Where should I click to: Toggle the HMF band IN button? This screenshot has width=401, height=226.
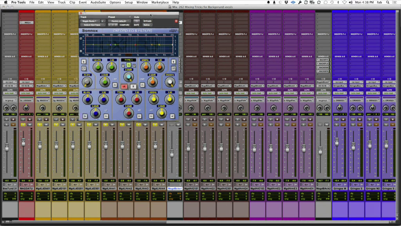[143, 85]
